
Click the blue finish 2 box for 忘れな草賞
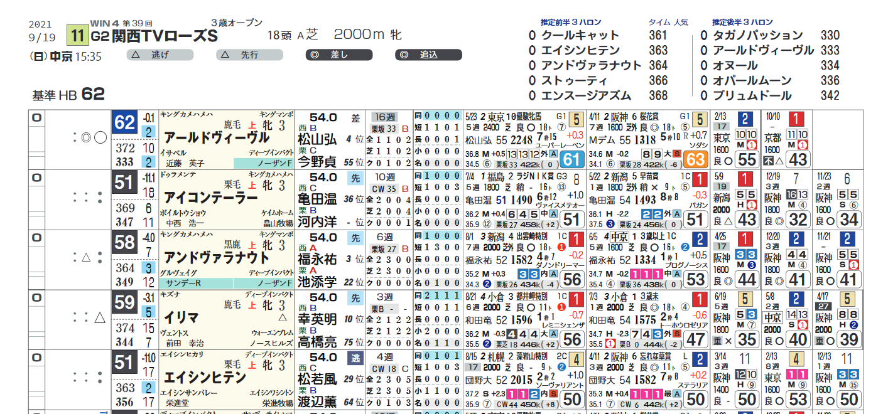[x=700, y=360]
